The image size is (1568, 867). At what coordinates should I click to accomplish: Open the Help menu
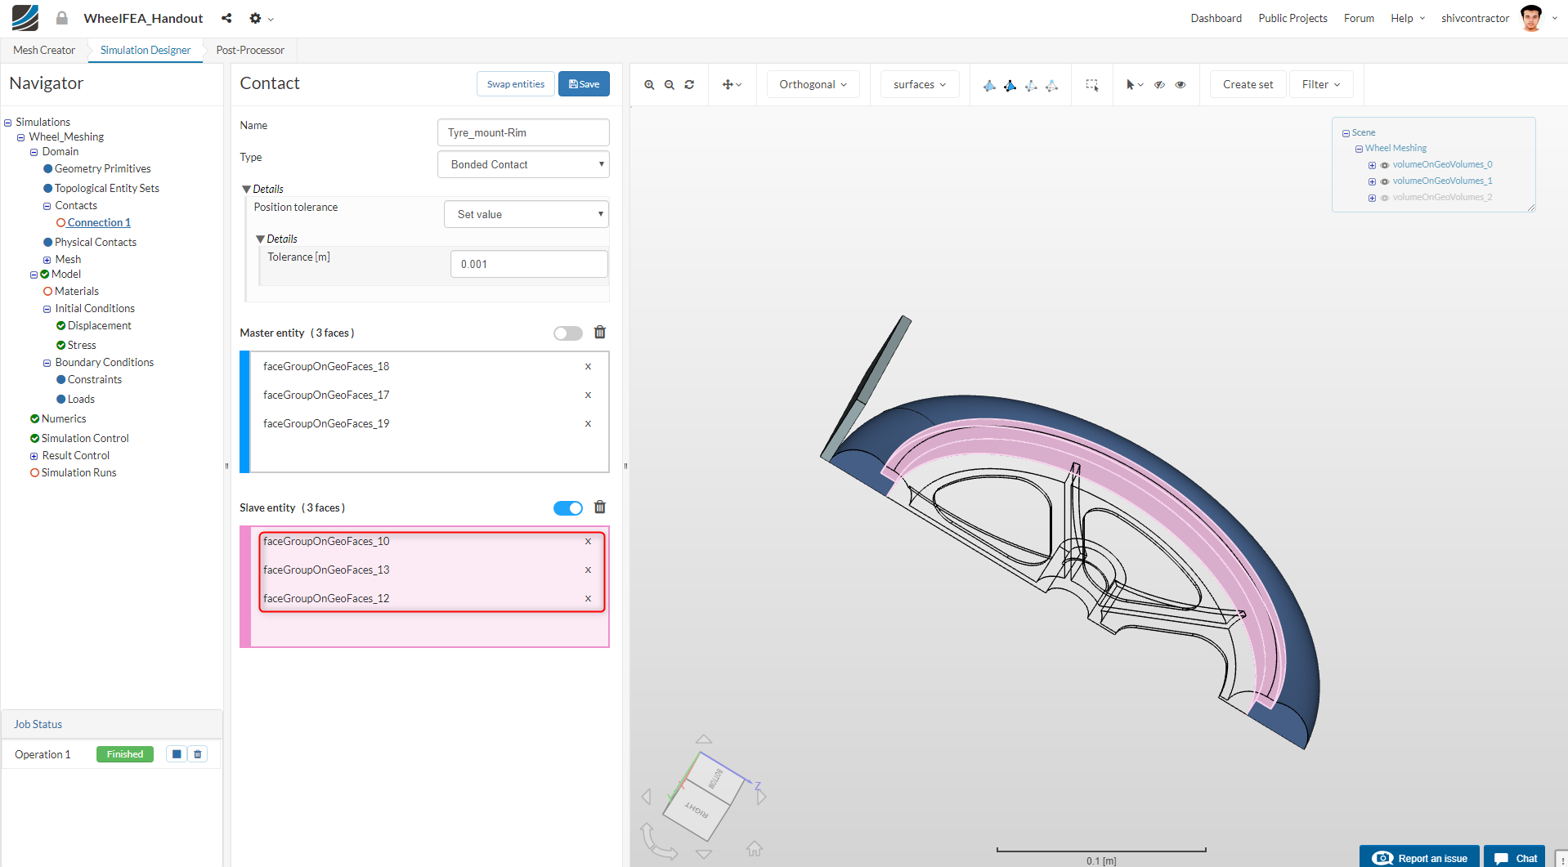(x=1408, y=18)
